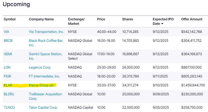208x112 pixels.
Task: Sort by Expected IPO Date arrow
Action: coord(170,24)
